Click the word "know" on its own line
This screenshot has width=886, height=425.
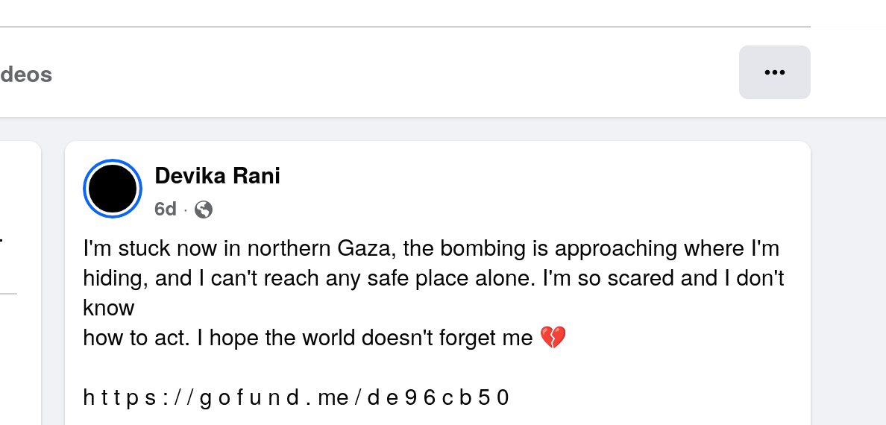[x=109, y=308]
